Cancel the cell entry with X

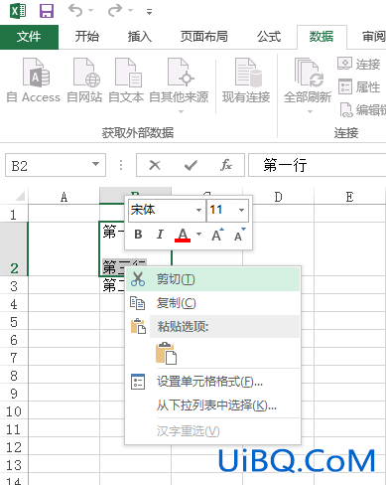coord(155,165)
